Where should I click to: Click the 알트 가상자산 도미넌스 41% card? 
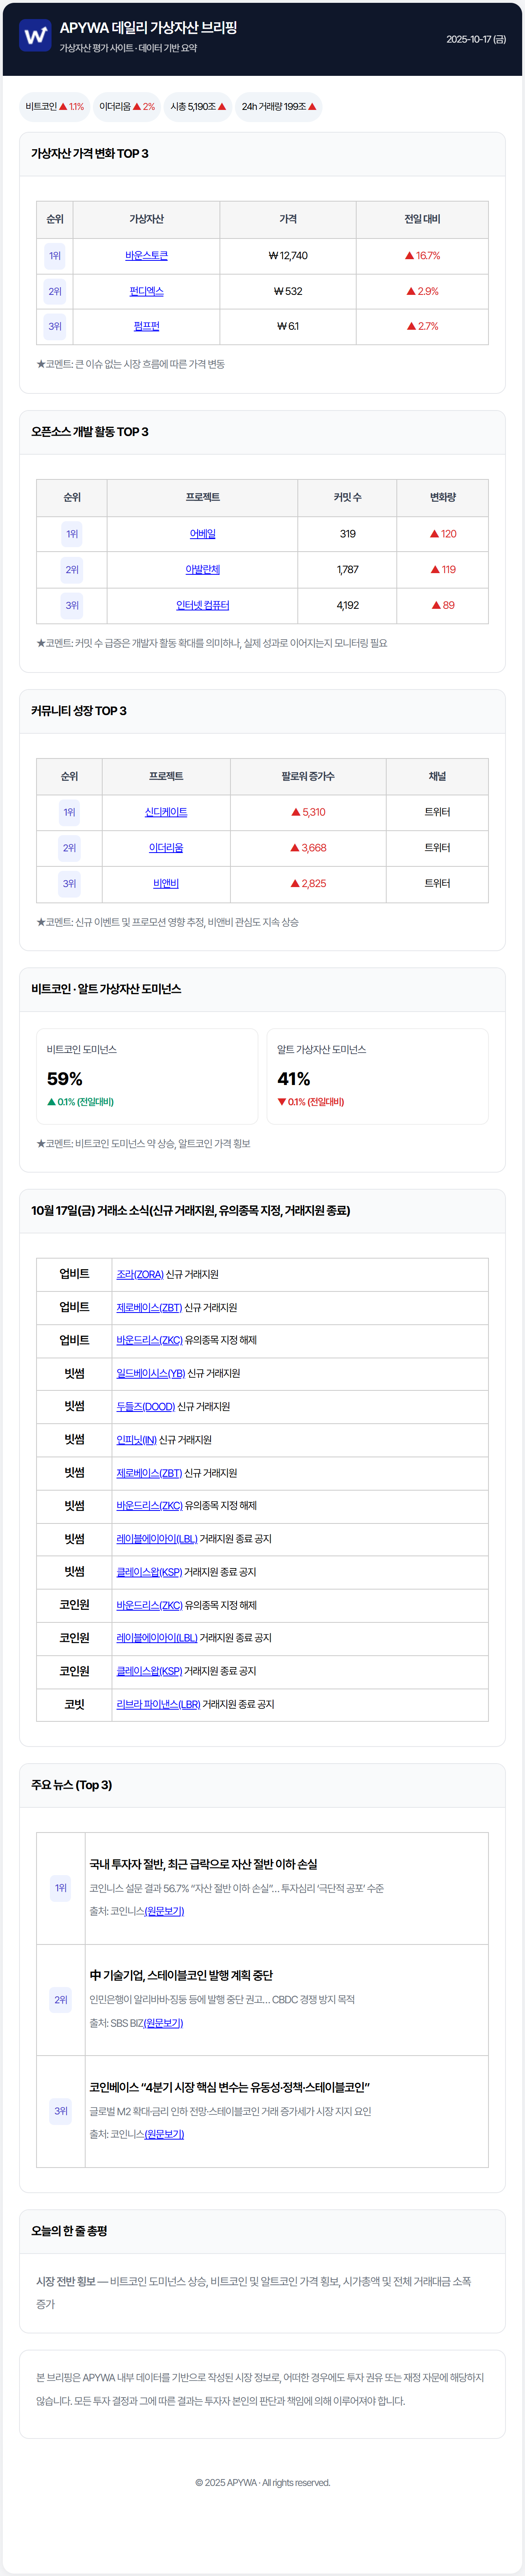tap(377, 1076)
